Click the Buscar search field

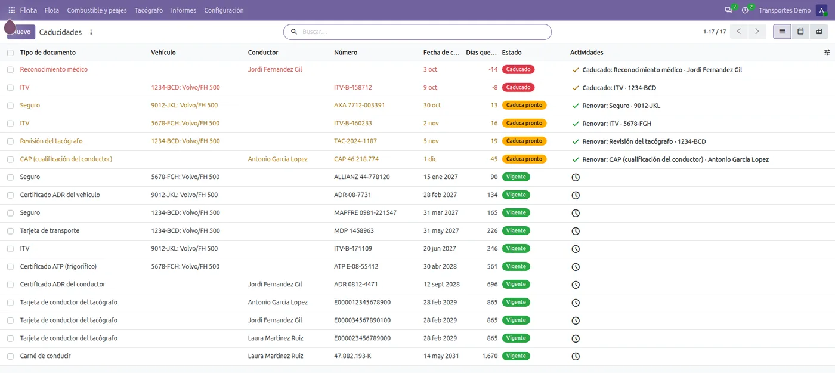(417, 32)
